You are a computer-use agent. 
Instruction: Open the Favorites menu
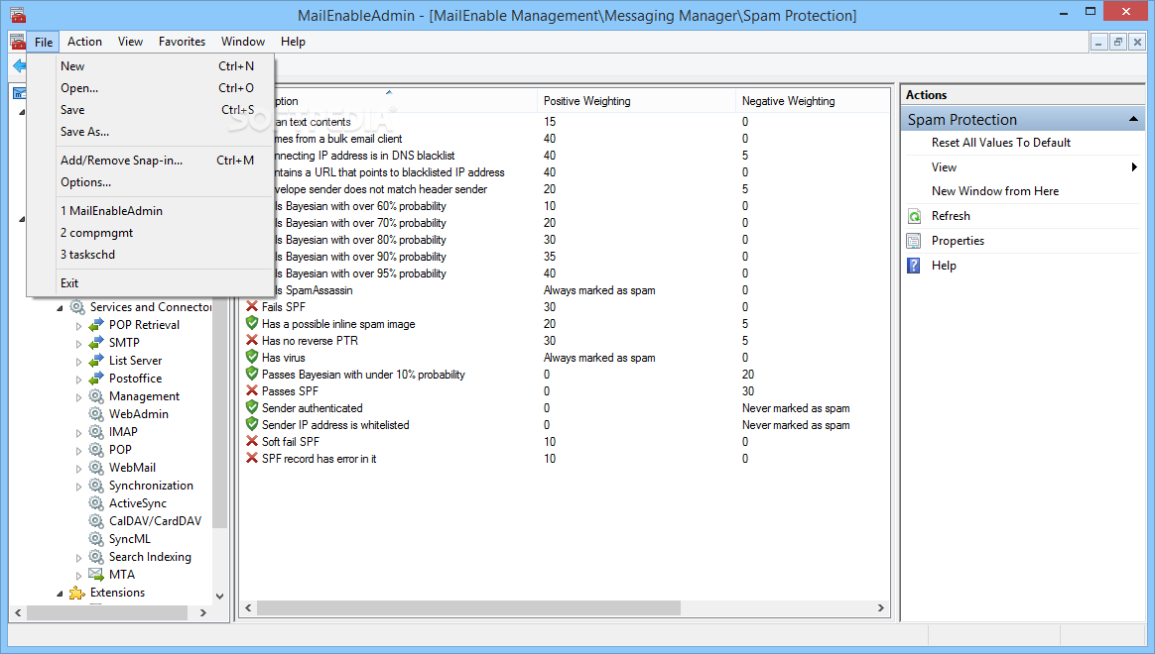(182, 42)
